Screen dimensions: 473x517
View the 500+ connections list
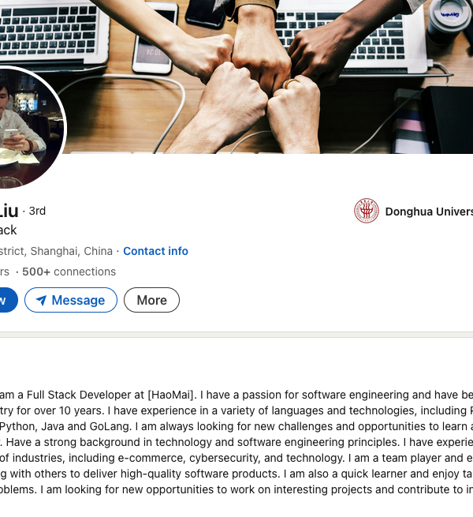pos(69,272)
